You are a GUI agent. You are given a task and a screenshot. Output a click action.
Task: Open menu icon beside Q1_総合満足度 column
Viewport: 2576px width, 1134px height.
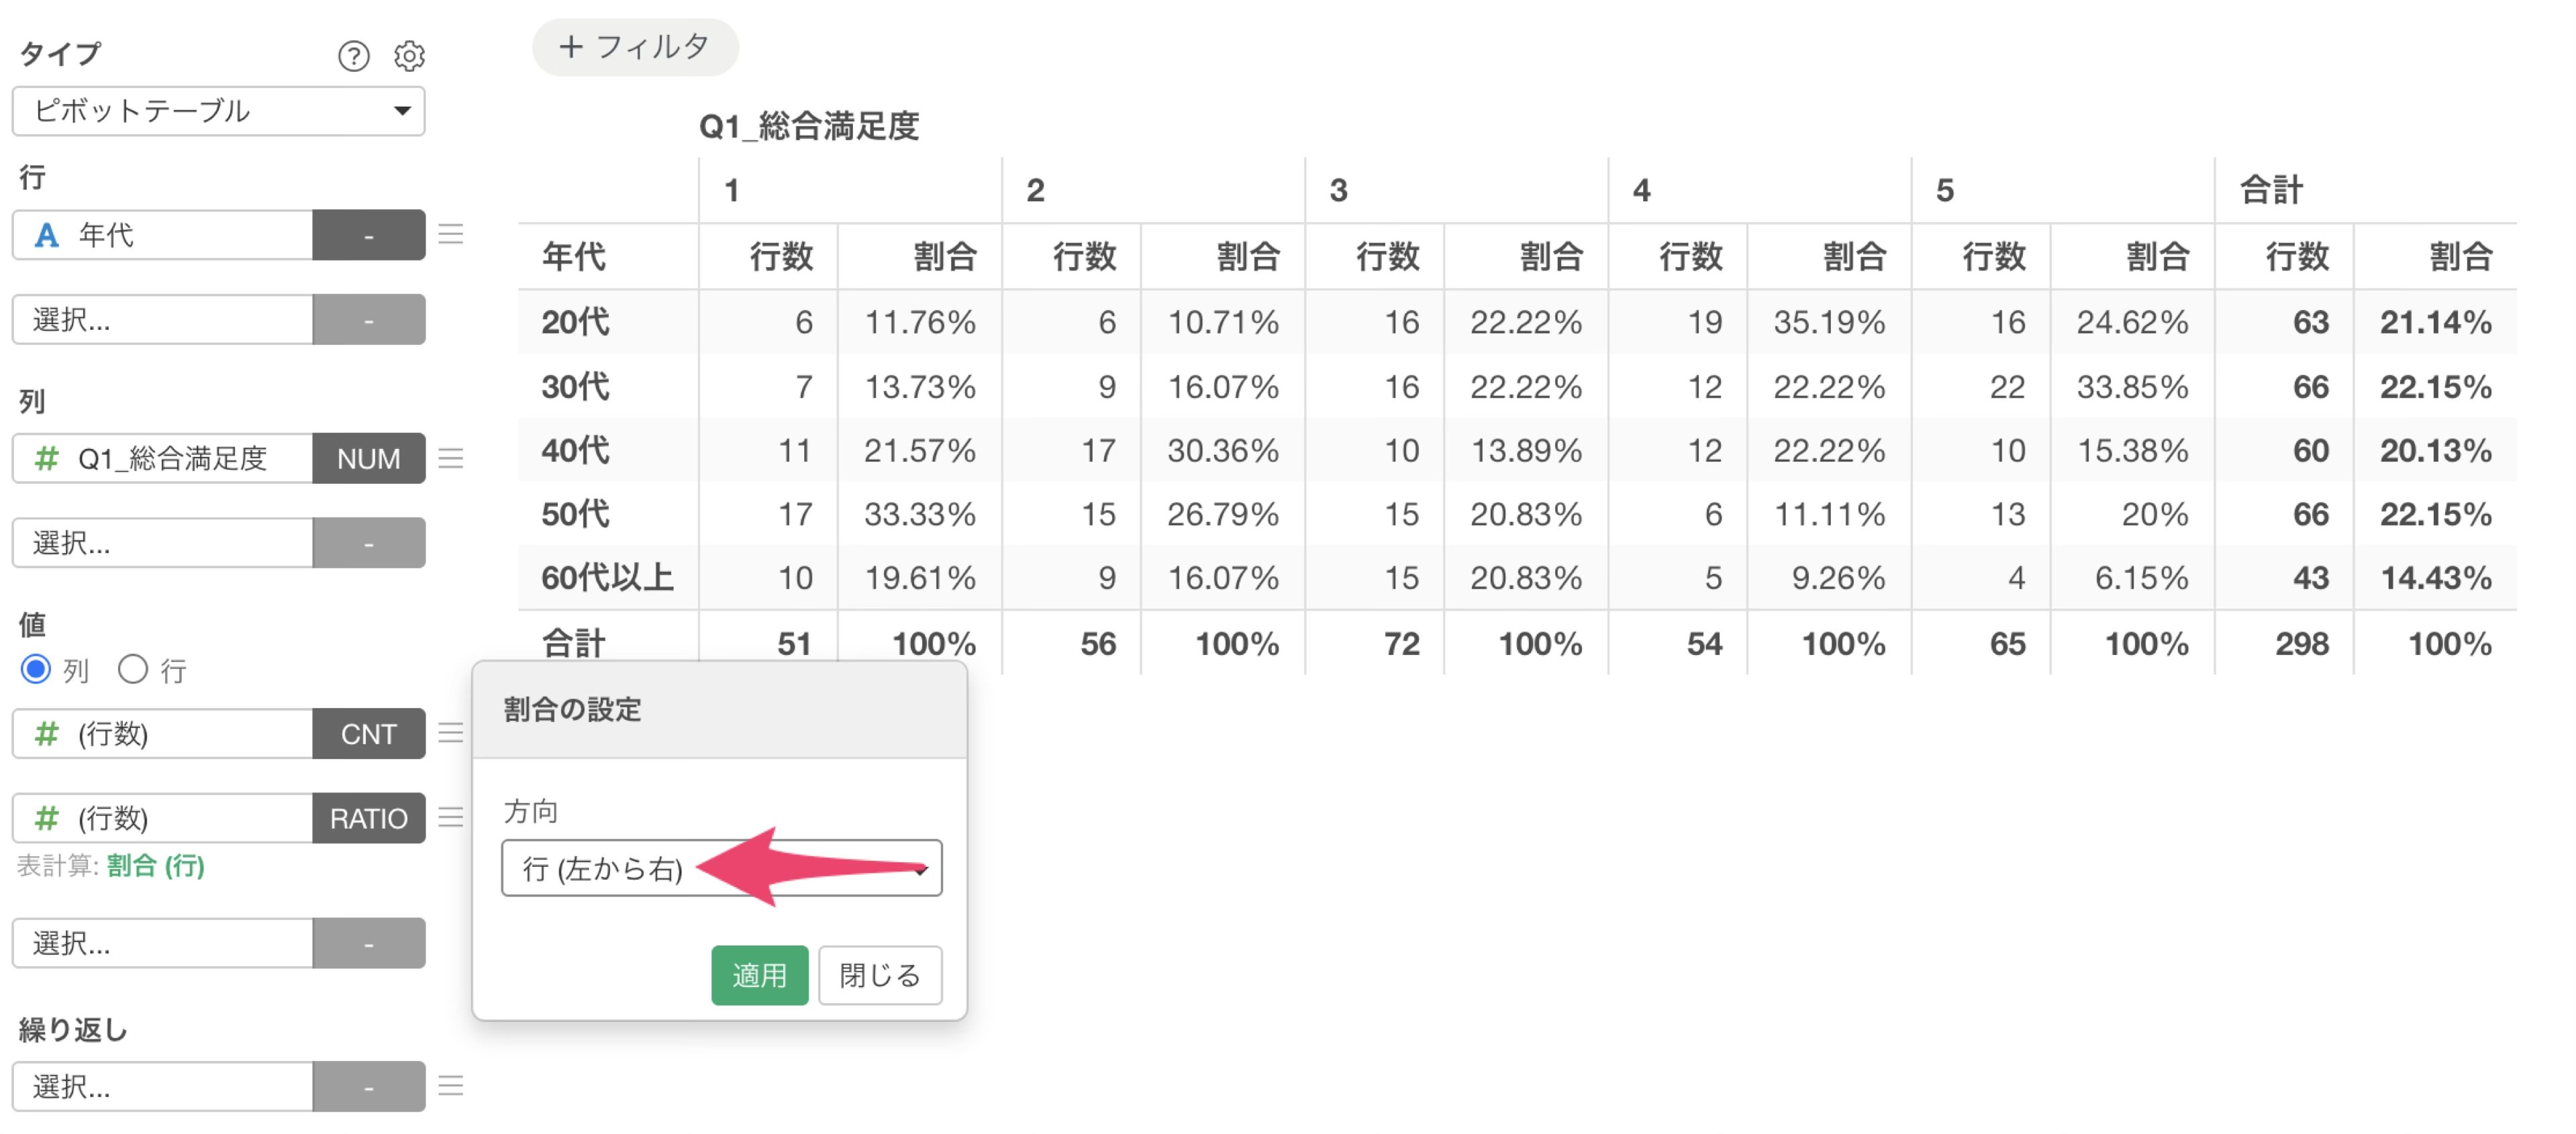[451, 458]
